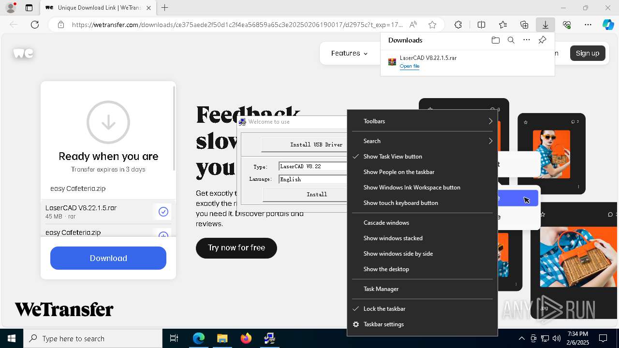Open the Extensions puzzle icon
Image resolution: width=619 pixels, height=348 pixels.
coord(458,25)
